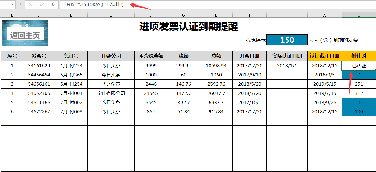Click the 凭证号 header cell

(x=71, y=56)
